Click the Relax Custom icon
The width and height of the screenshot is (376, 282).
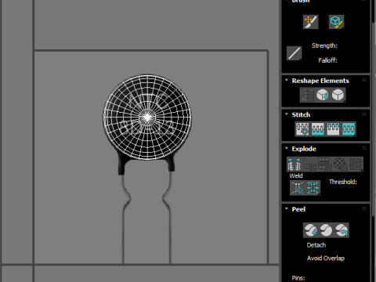coord(338,95)
